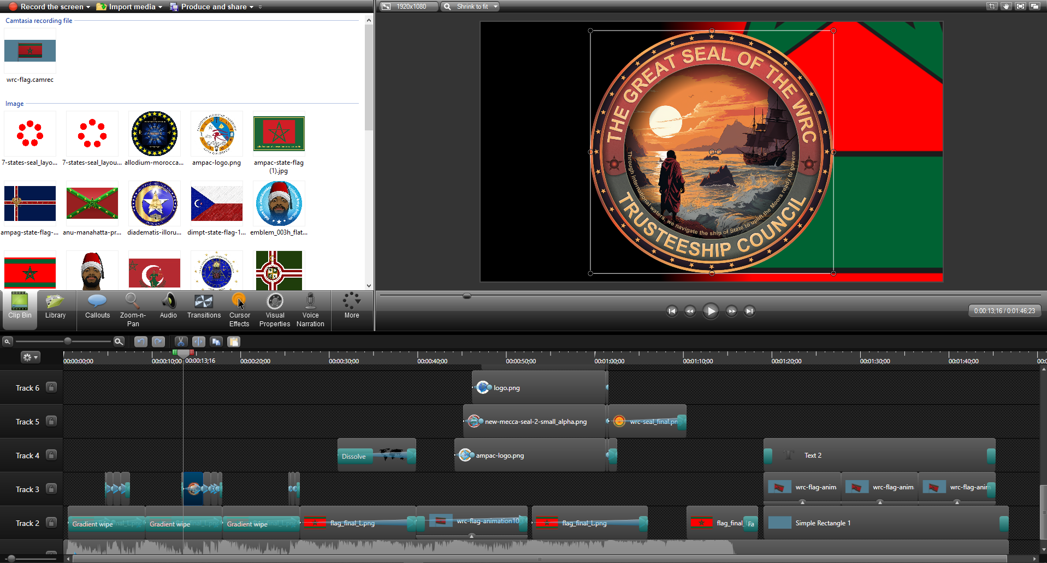This screenshot has width=1047, height=563.
Task: Open the 1920x1080 editing dimensions button
Action: coord(409,7)
